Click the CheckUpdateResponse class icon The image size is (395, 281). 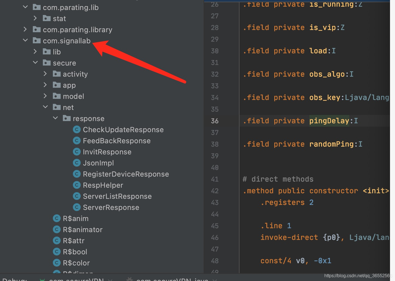pos(77,129)
